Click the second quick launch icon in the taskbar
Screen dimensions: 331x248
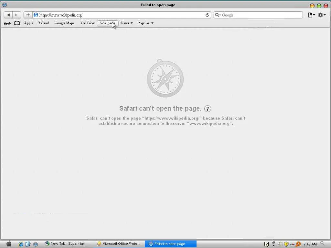point(28,244)
